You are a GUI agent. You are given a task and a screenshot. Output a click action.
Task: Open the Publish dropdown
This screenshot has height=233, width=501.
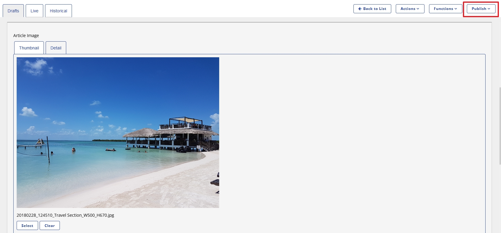pos(481,9)
